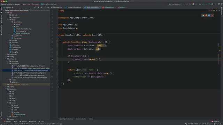Open the Services tool tab
223x125 pixels.
[x=32, y=122]
